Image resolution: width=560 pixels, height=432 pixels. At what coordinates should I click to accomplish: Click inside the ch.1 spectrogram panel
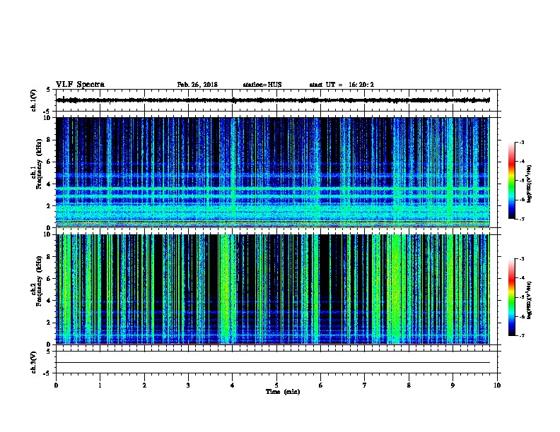tap(273, 172)
